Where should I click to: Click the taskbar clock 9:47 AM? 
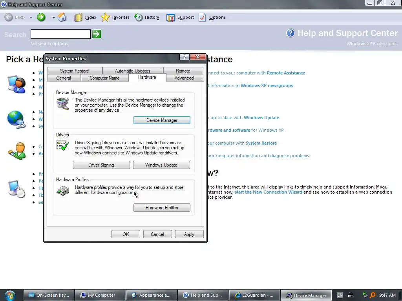[x=387, y=295]
